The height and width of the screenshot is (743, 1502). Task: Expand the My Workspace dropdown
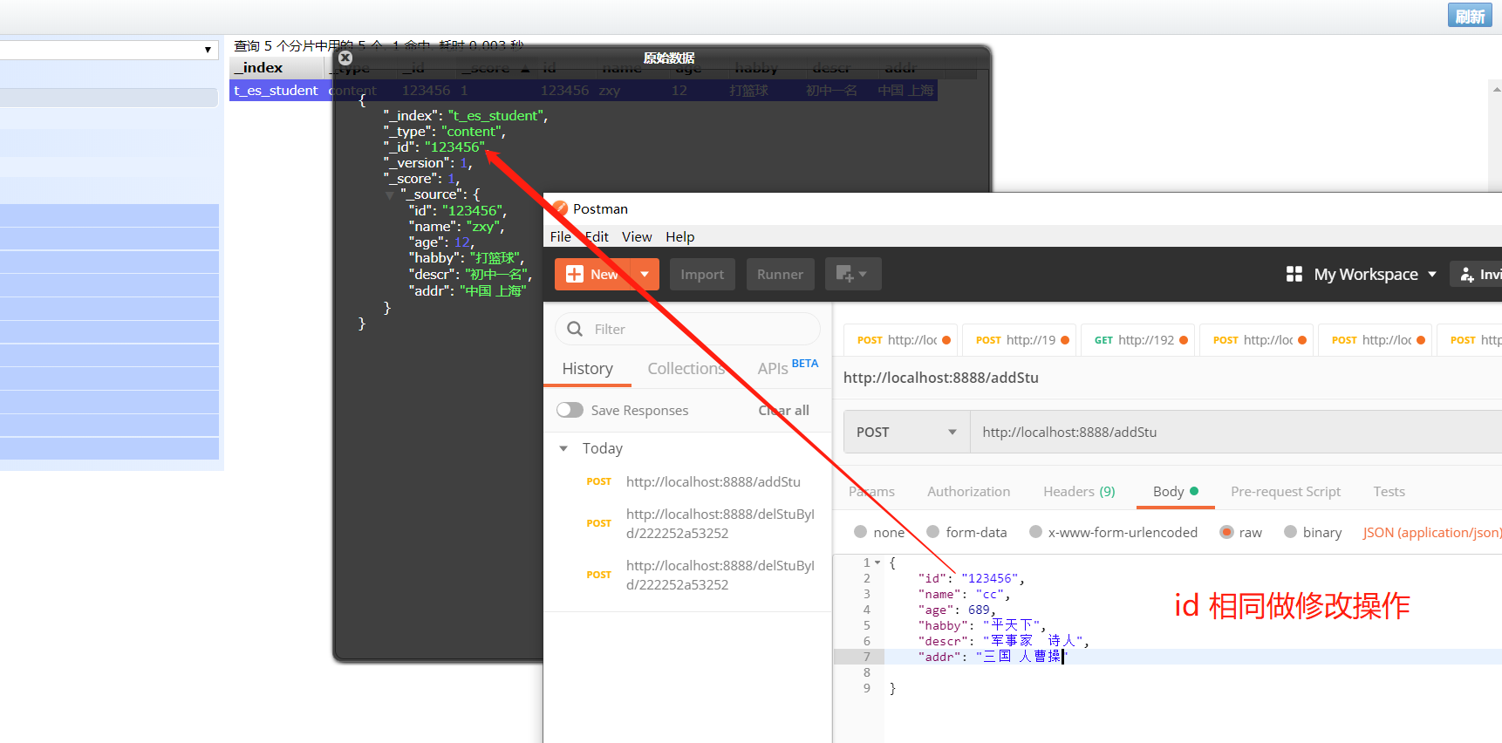[1376, 274]
